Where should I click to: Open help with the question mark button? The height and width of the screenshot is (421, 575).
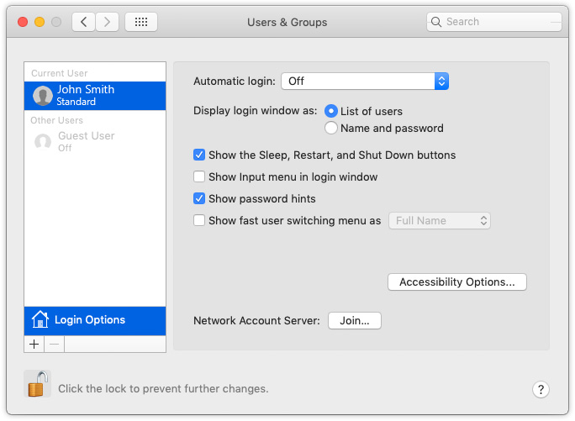[541, 389]
